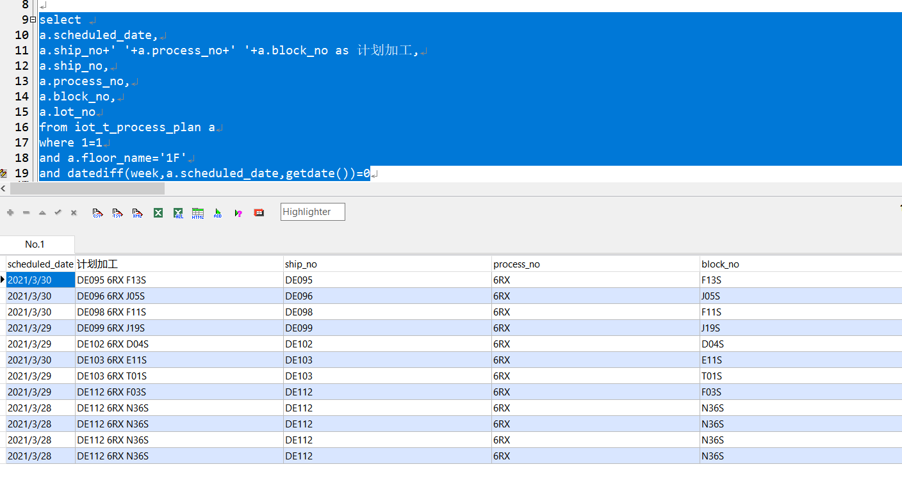
Task: Select cell DE096 6RX J05S
Action: [x=179, y=296]
